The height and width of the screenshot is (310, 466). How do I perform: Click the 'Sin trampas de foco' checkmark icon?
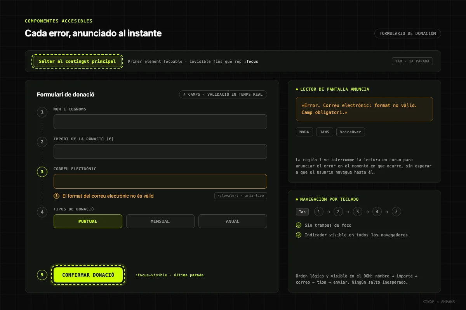point(299,225)
